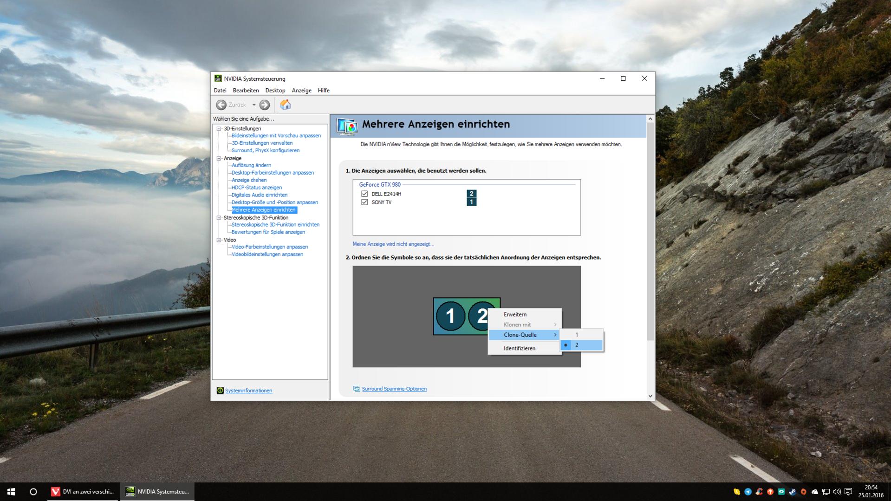Open the Origin tray icon
Screen dimensions: 891x501
803,492
